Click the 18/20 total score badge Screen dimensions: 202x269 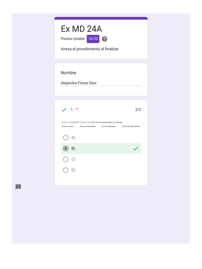point(93,39)
